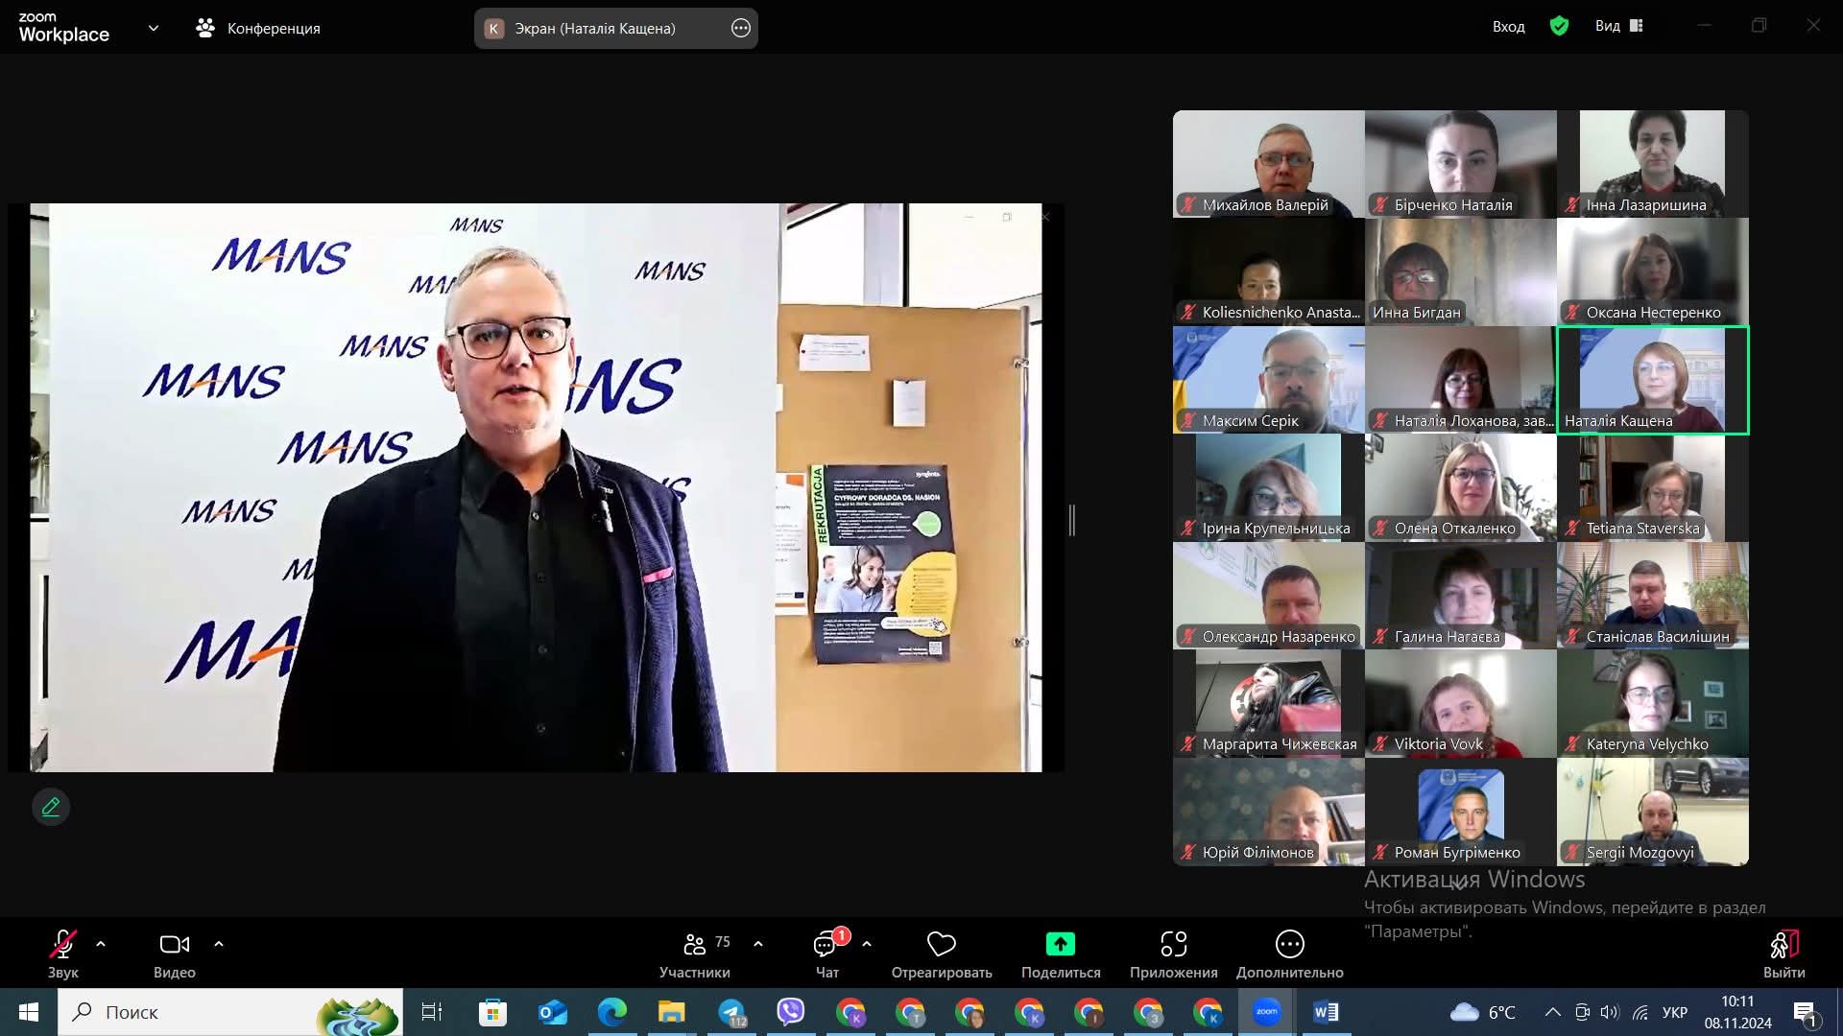1843x1036 pixels.
Task: Open the Вид view menu
Action: click(x=1618, y=26)
